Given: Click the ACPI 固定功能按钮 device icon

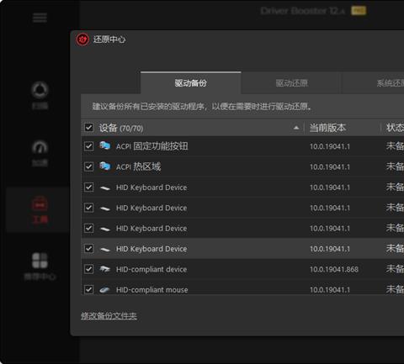Looking at the screenshot, I should point(104,145).
